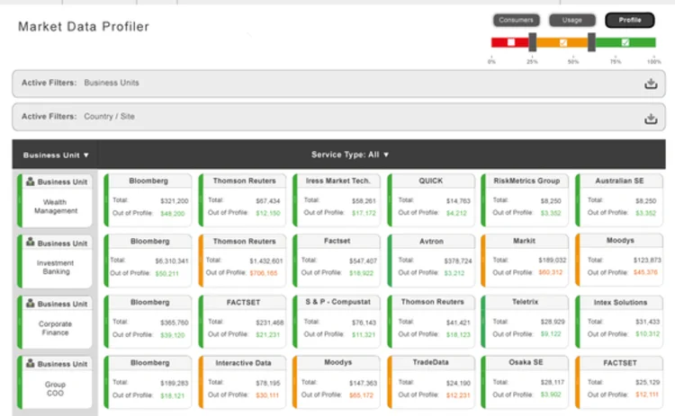The height and width of the screenshot is (416, 675).
Task: Switch to the Consumers view
Action: pos(517,20)
